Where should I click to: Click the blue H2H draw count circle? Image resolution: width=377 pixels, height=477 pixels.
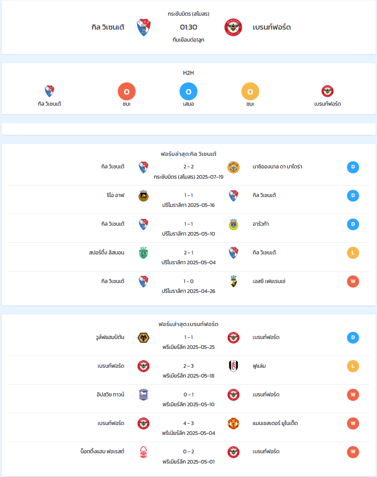pos(188,91)
